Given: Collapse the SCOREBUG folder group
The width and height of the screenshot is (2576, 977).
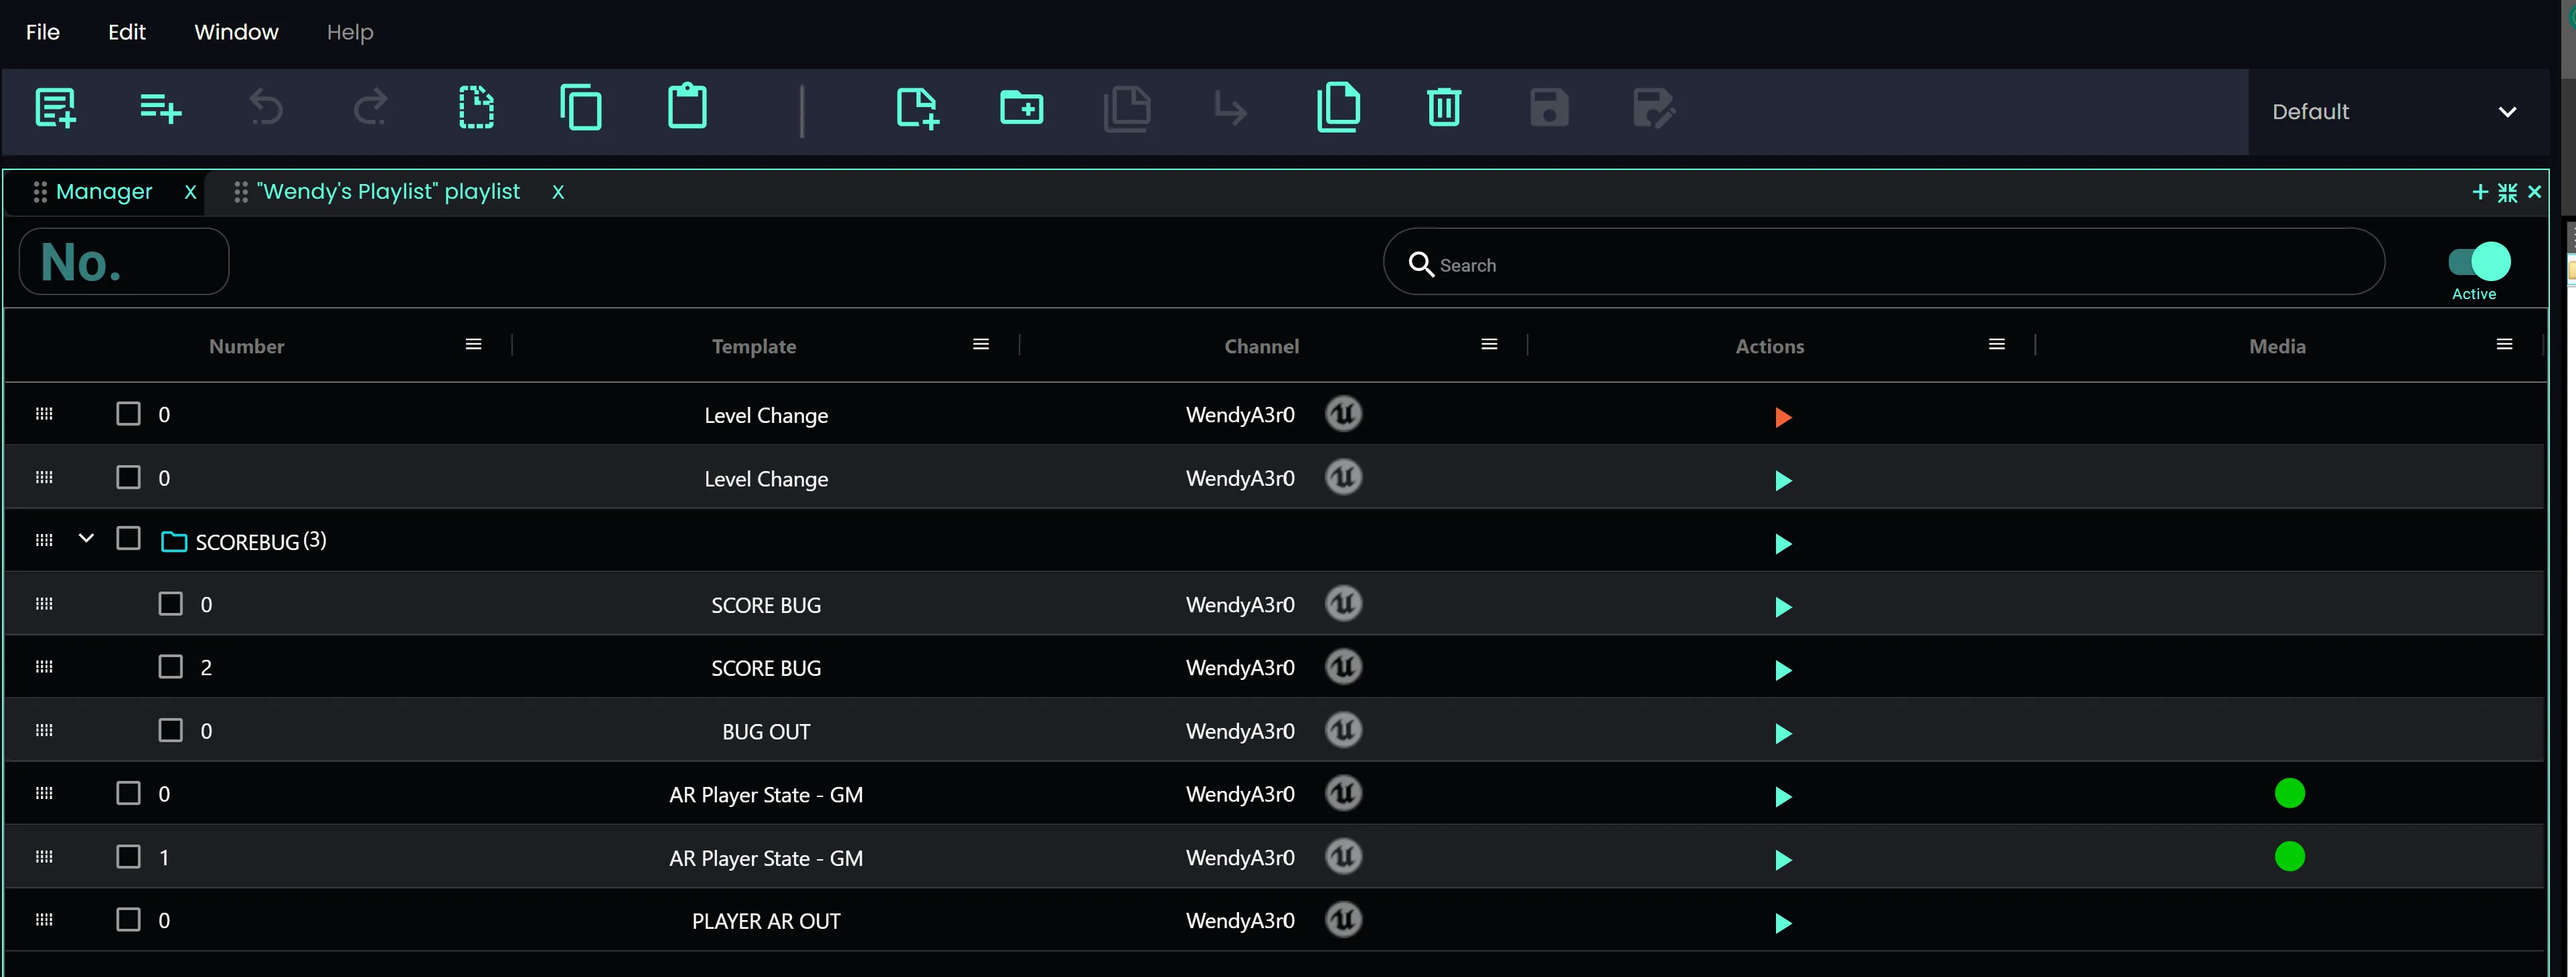Looking at the screenshot, I should 86,538.
